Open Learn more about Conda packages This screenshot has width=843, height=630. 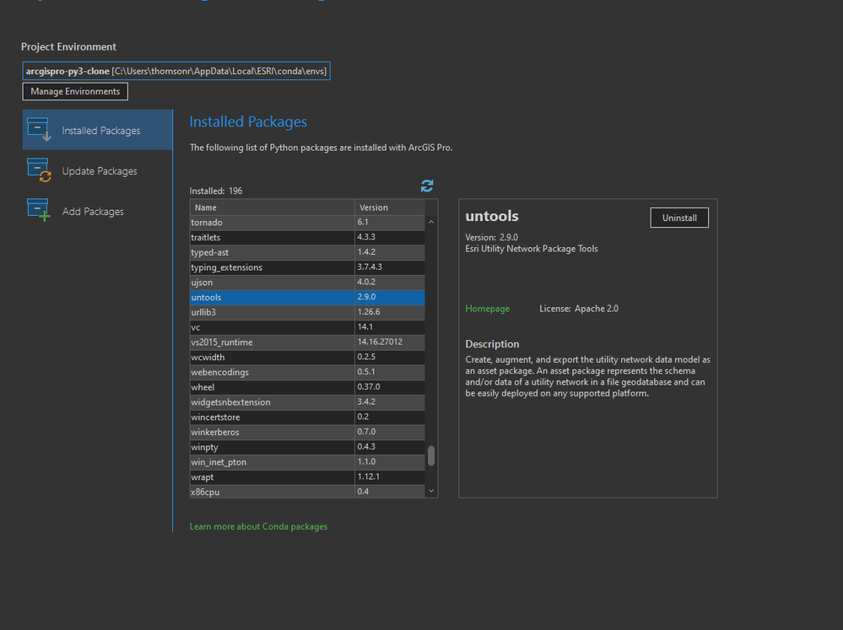258,526
